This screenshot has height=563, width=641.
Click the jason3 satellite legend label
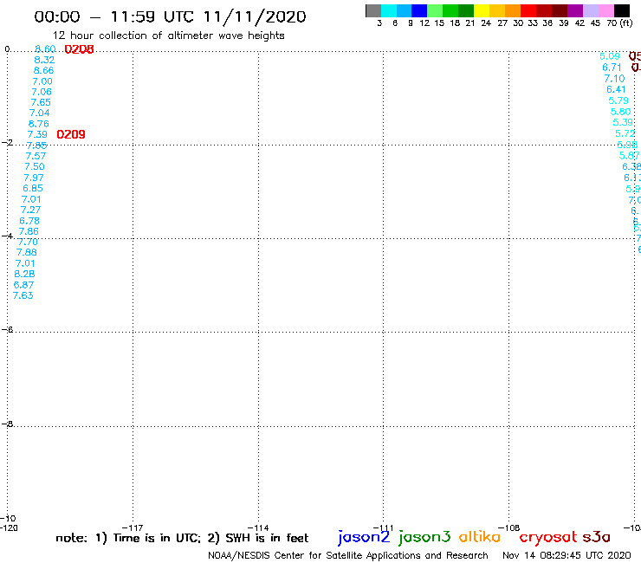click(x=424, y=537)
